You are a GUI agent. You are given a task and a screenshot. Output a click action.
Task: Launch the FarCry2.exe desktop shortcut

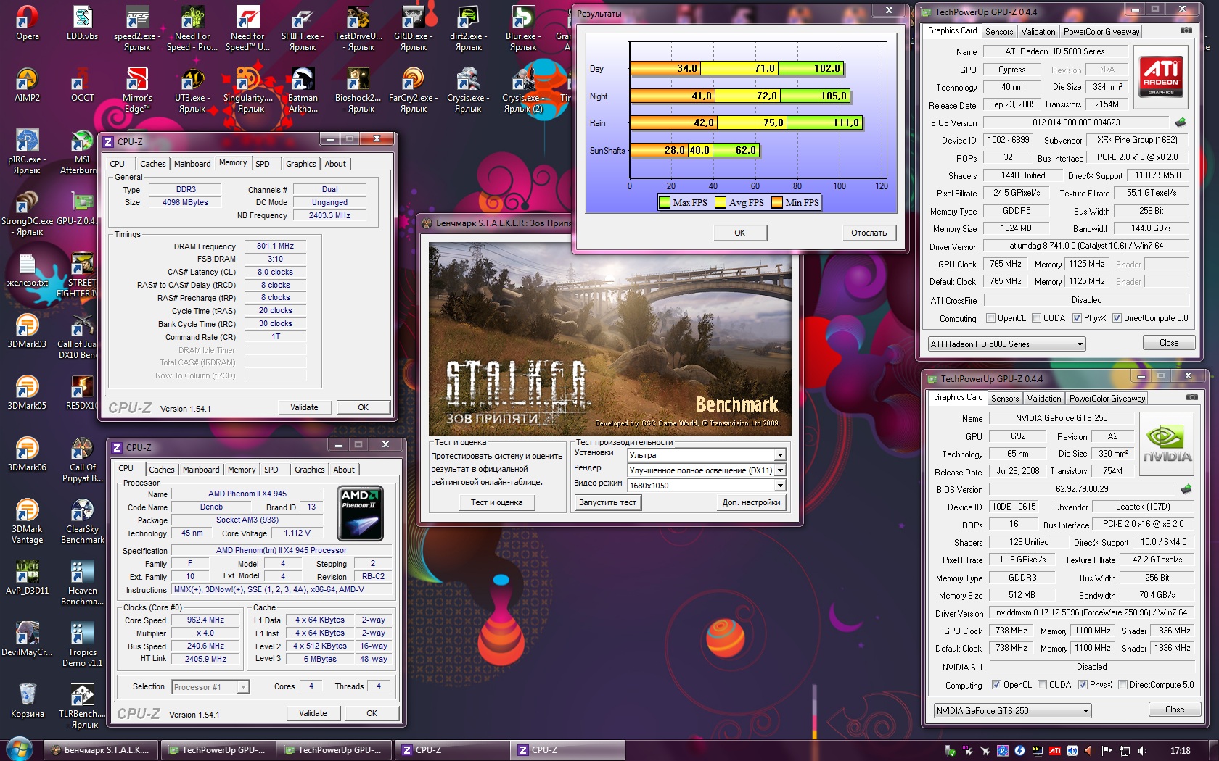click(413, 88)
